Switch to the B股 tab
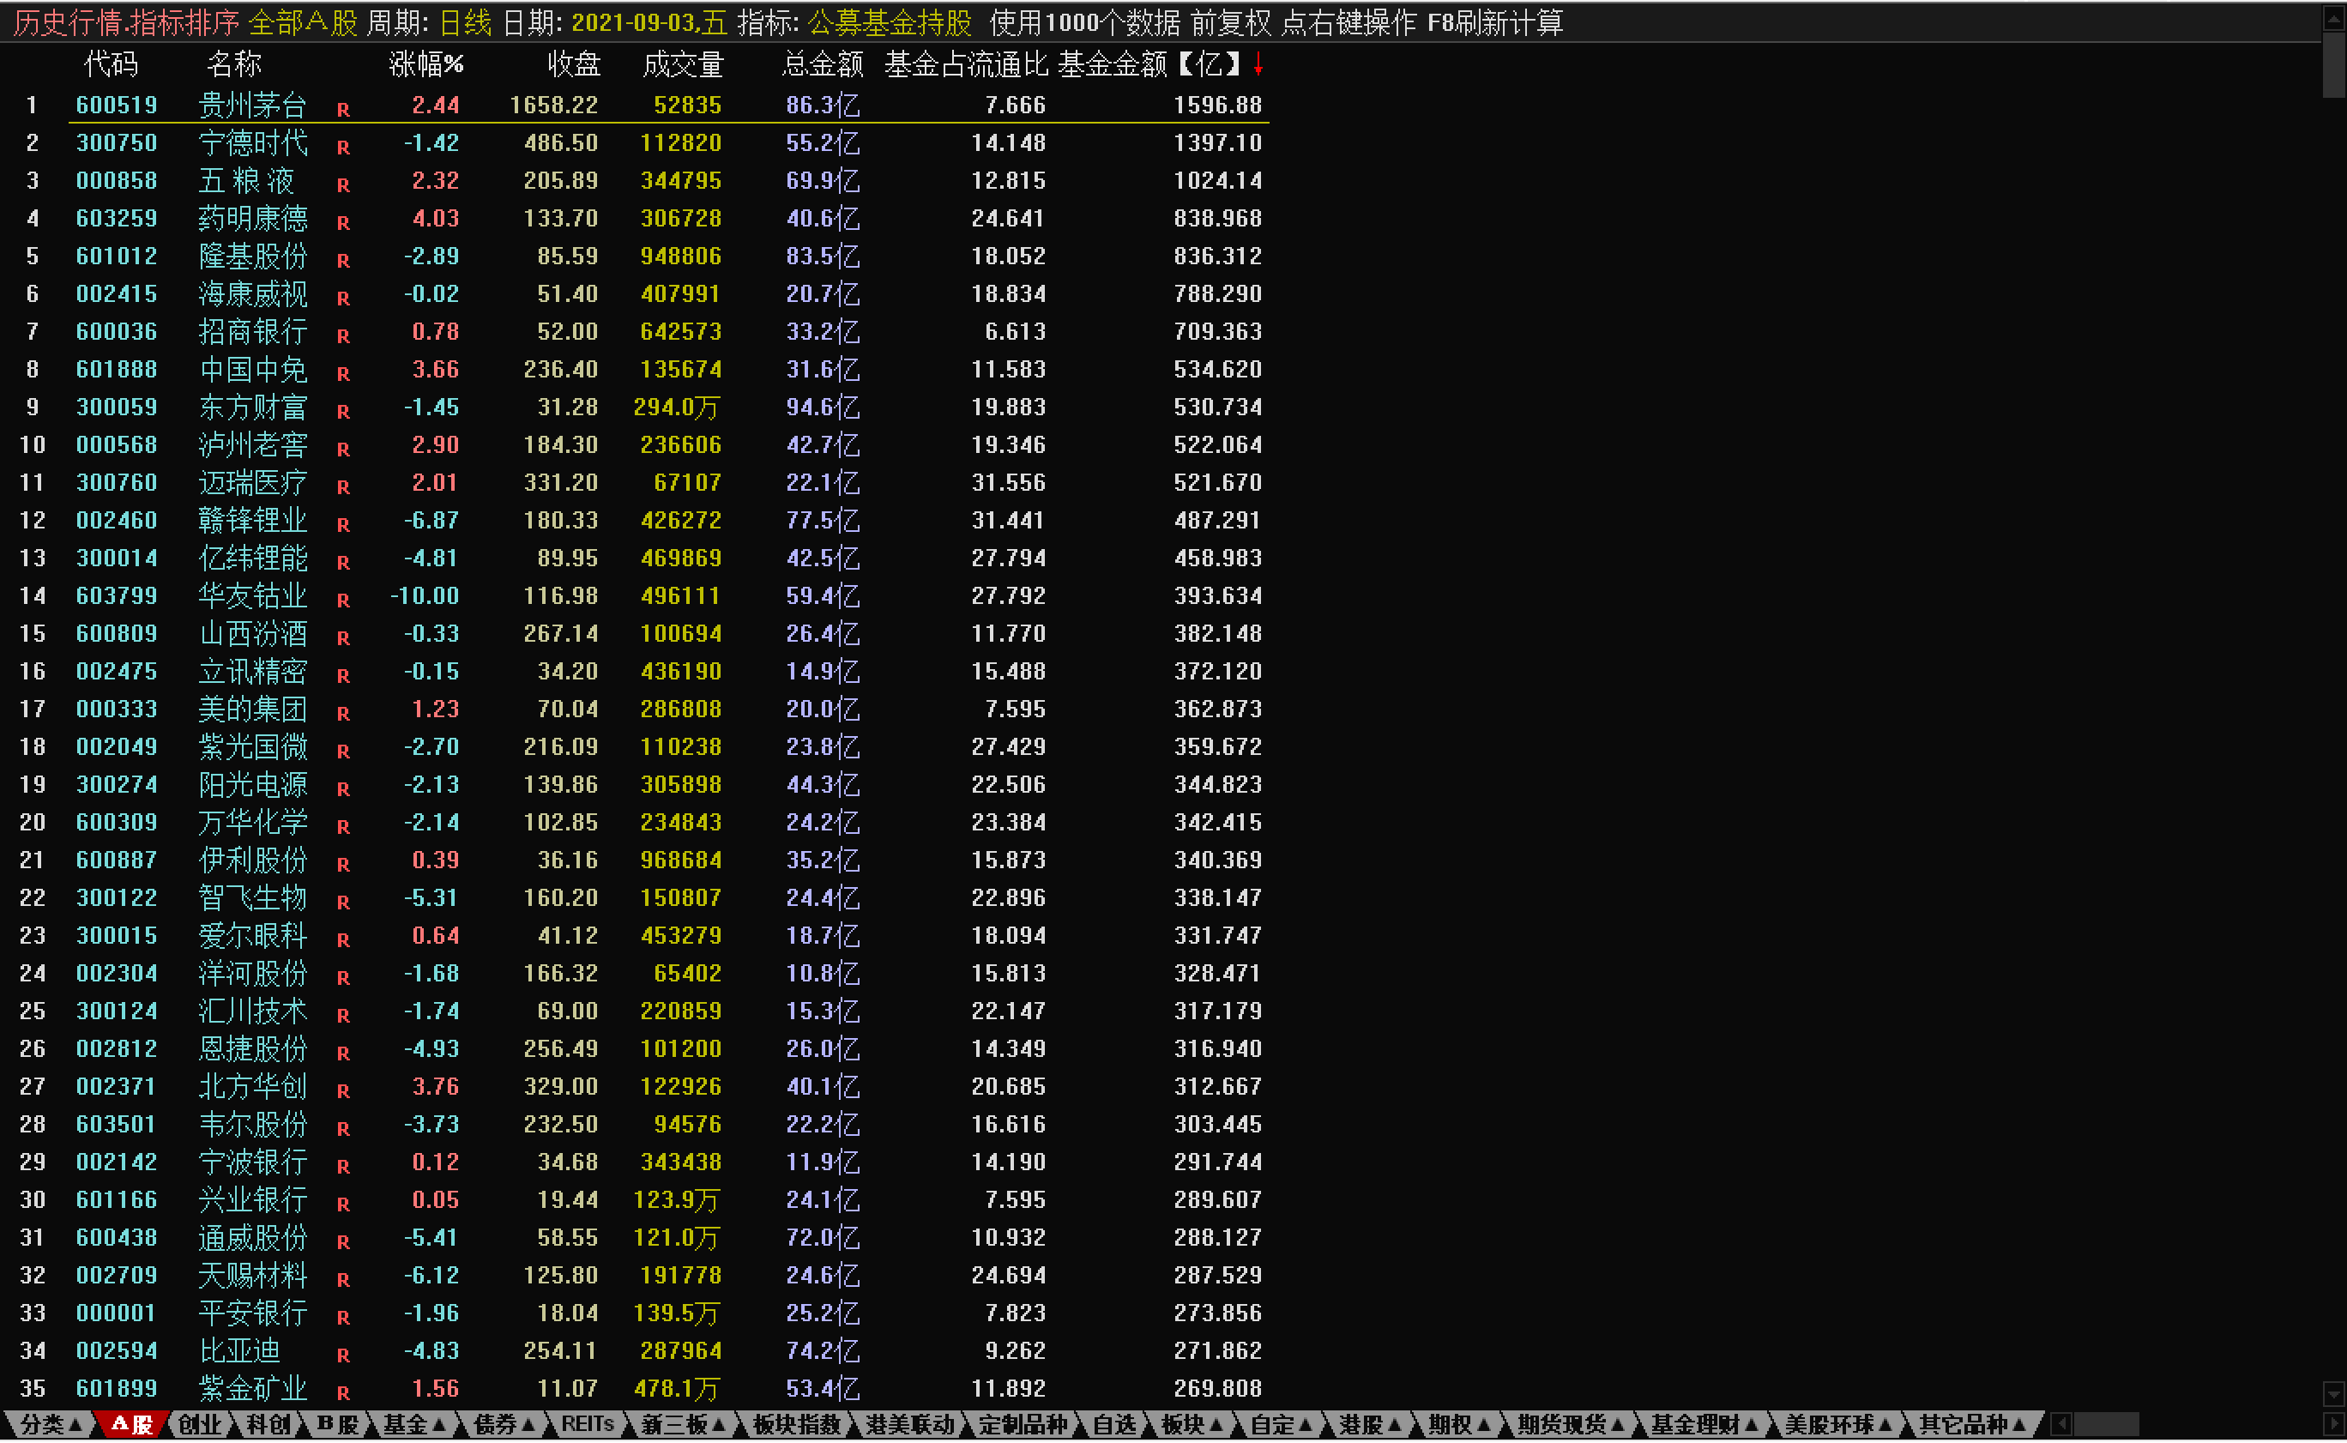The width and height of the screenshot is (2347, 1443). pos(338,1425)
